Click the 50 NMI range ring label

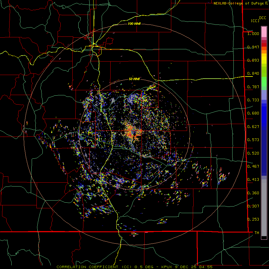click(134, 79)
